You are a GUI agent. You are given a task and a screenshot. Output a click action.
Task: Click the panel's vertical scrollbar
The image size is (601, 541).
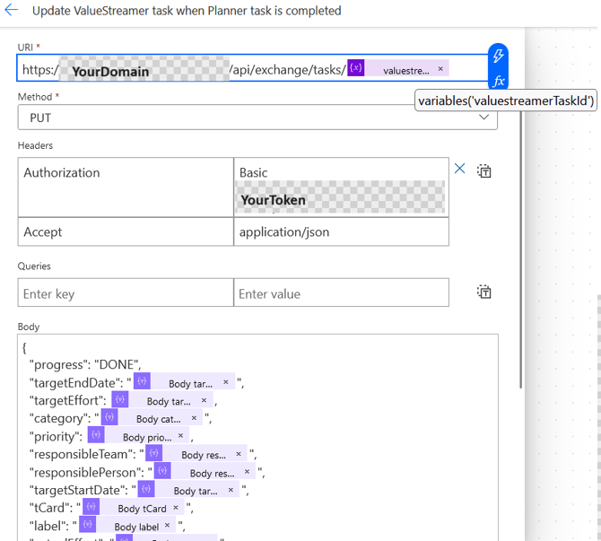click(522, 224)
